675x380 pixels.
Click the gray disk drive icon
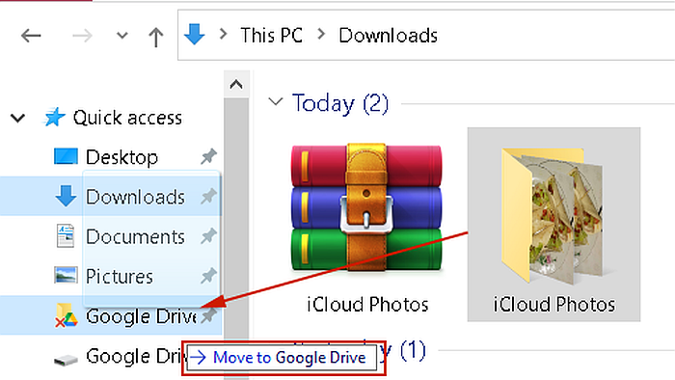[66, 359]
